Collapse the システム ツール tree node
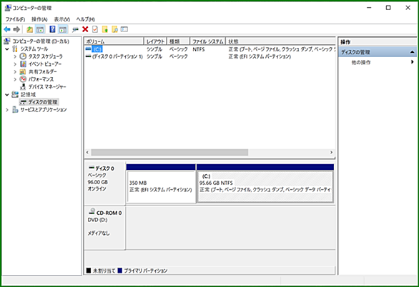The height and width of the screenshot is (287, 419). pos(7,49)
